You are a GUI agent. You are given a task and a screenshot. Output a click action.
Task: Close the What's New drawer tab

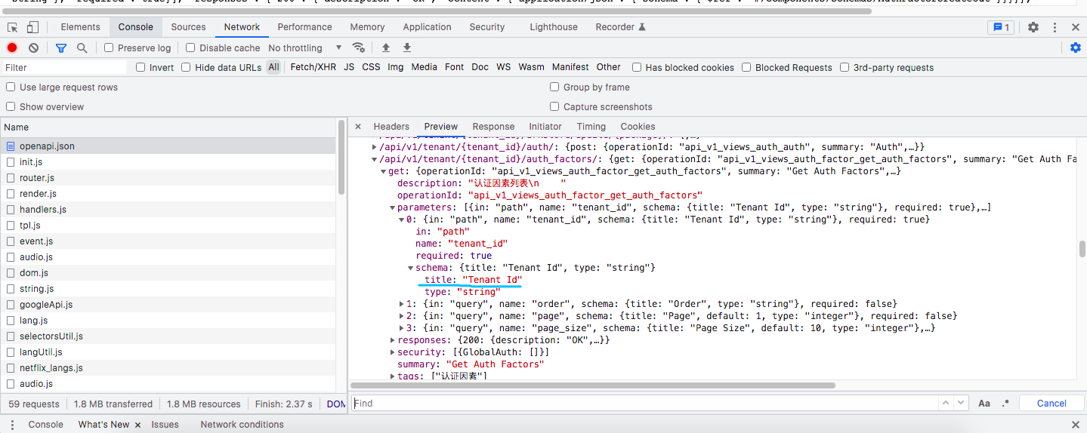138,425
